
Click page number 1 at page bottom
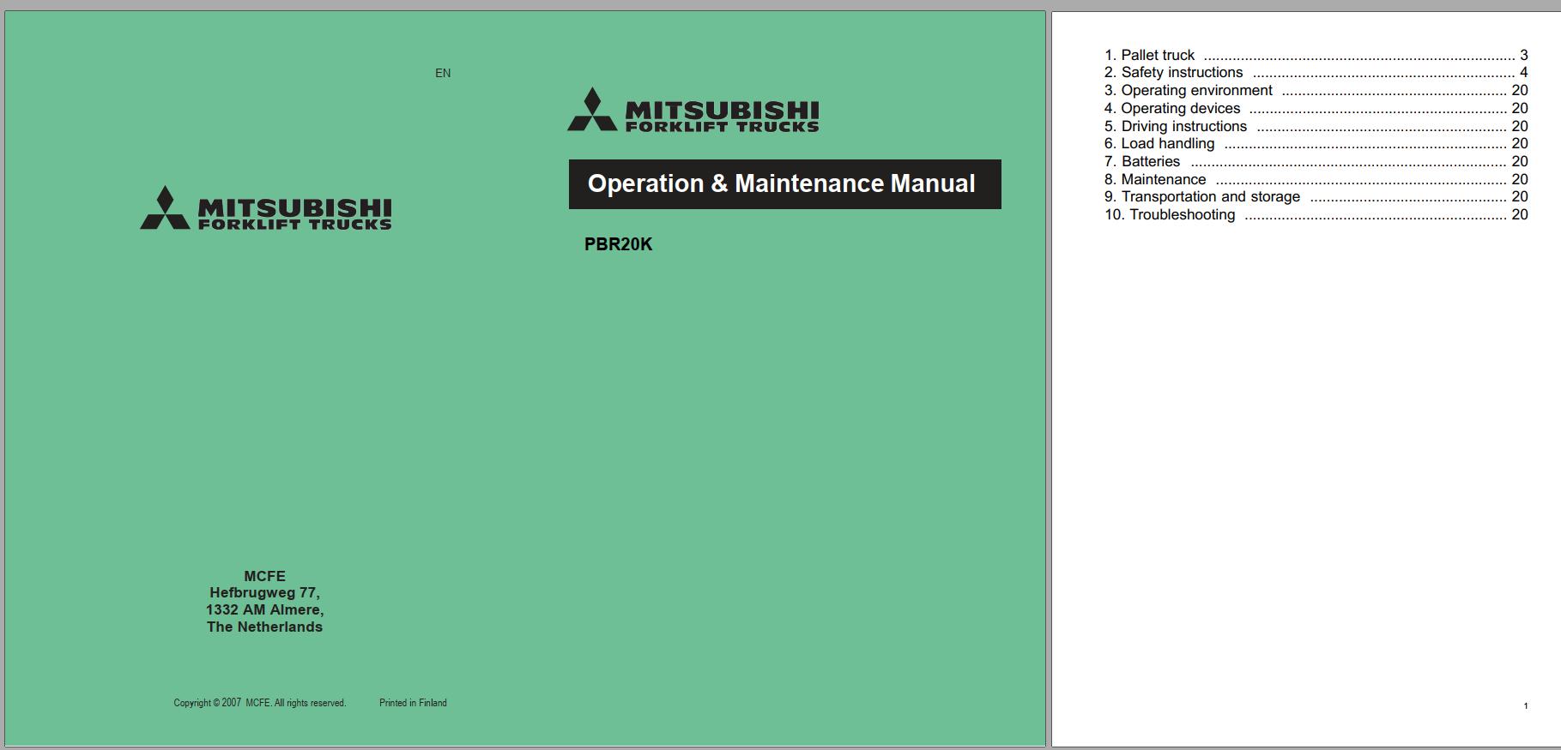click(x=1525, y=706)
